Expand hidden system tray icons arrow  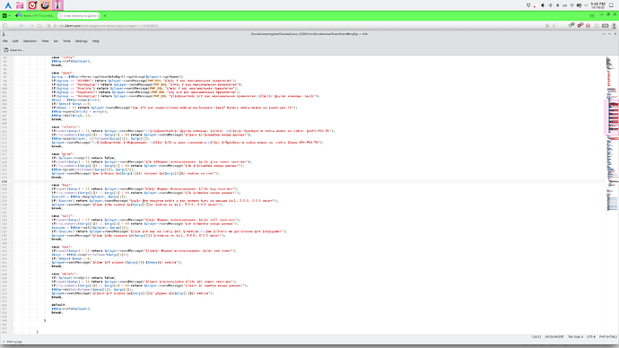tap(586, 5)
